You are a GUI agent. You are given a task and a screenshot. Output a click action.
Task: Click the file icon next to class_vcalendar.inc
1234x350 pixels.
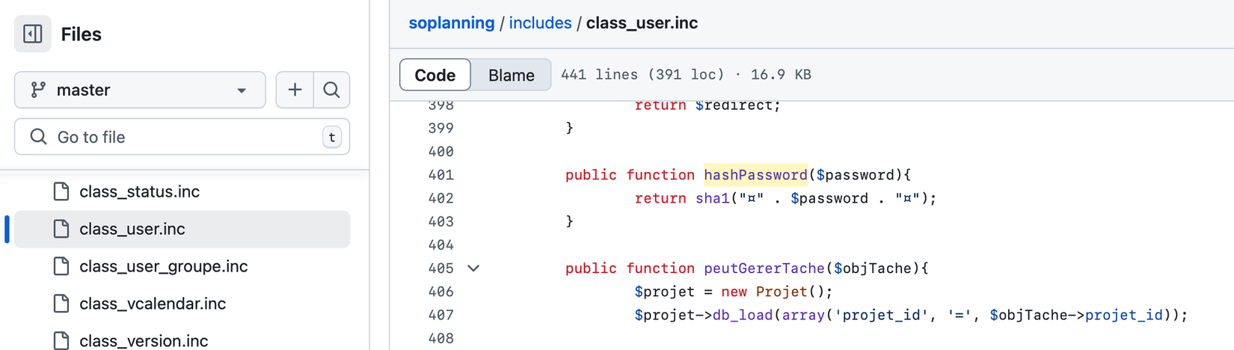tap(61, 304)
